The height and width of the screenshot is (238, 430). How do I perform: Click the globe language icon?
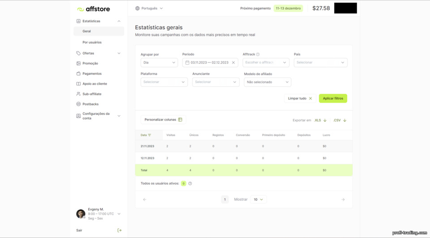138,8
